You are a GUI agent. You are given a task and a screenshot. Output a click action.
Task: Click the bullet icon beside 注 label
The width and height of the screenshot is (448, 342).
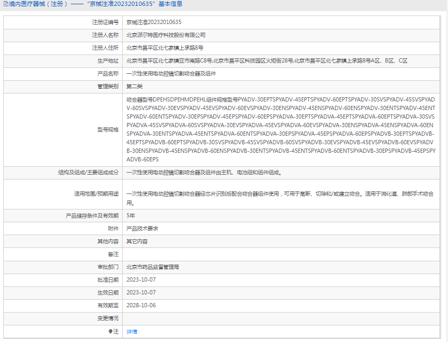[110, 331]
